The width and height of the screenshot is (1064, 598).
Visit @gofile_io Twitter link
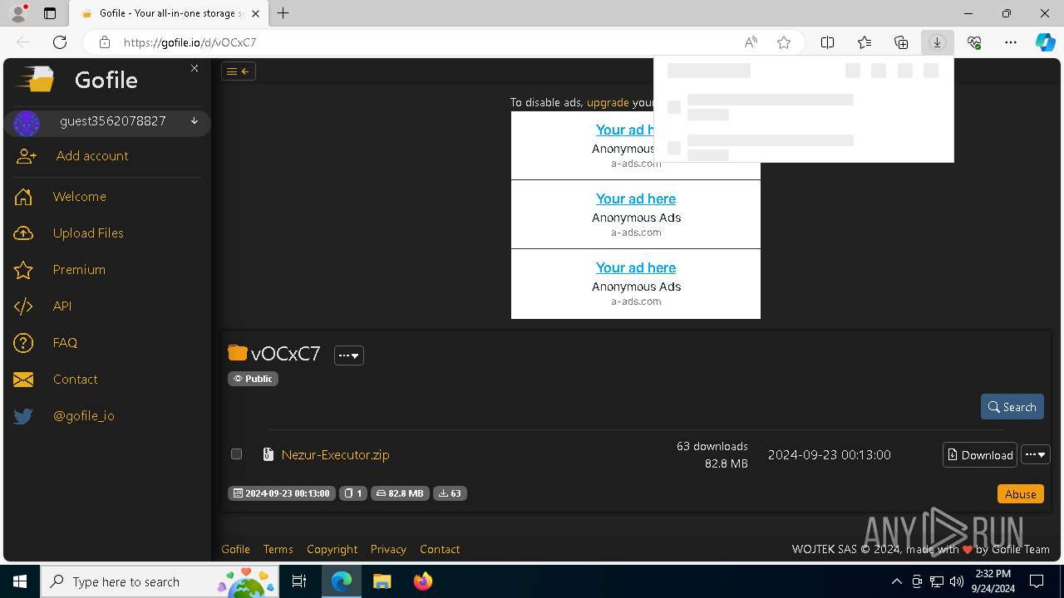pos(84,416)
